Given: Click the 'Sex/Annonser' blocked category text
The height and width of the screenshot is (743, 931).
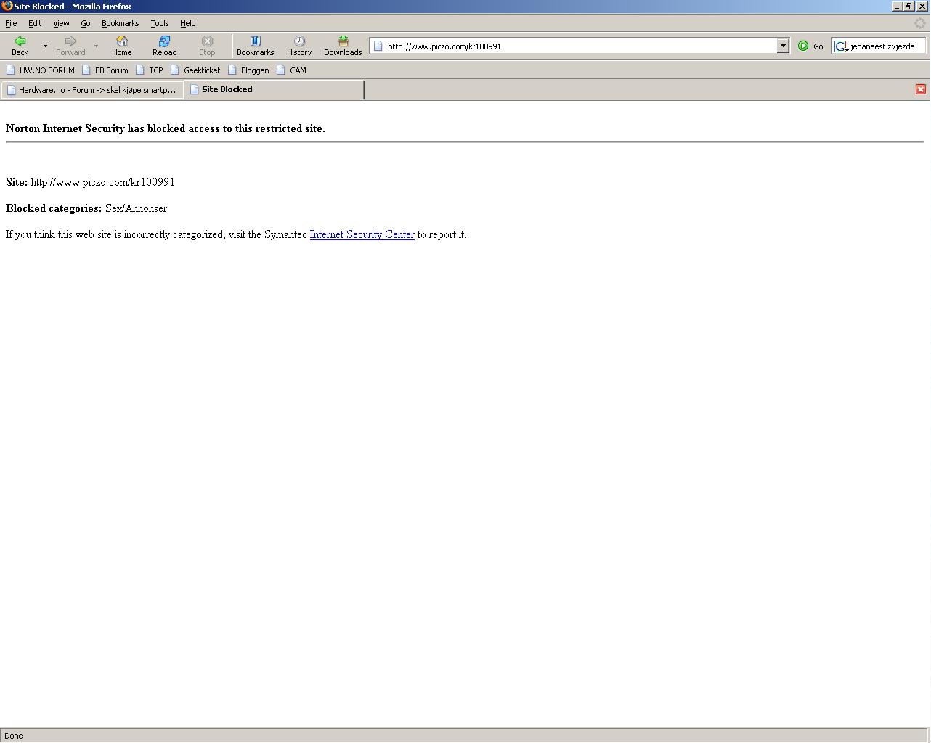Looking at the screenshot, I should (136, 208).
